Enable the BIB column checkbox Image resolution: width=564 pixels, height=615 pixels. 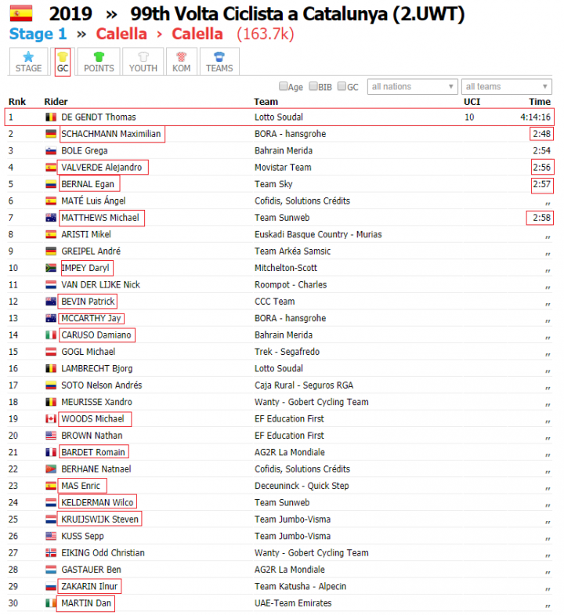313,86
